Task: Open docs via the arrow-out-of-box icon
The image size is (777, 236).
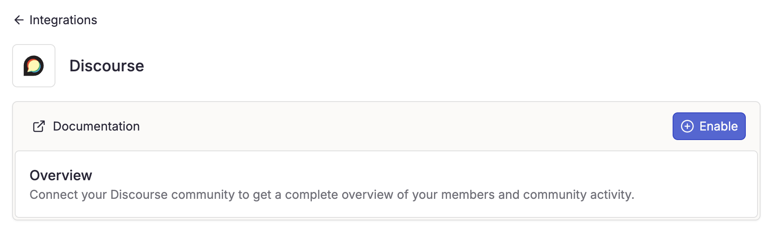Action: point(39,126)
